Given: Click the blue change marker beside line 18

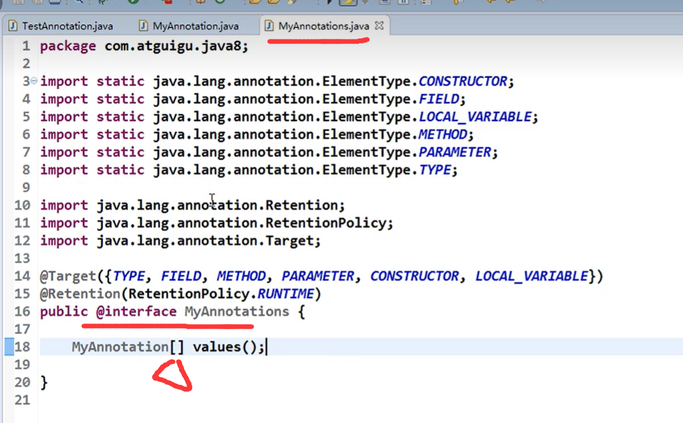Looking at the screenshot, I should 9,347.
